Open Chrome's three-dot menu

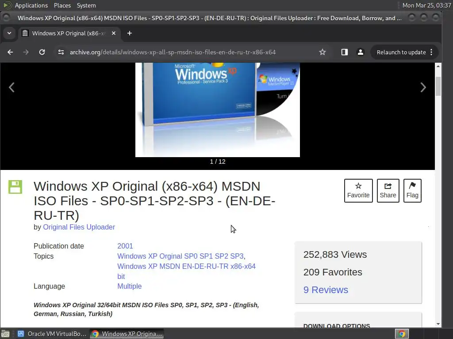431,52
